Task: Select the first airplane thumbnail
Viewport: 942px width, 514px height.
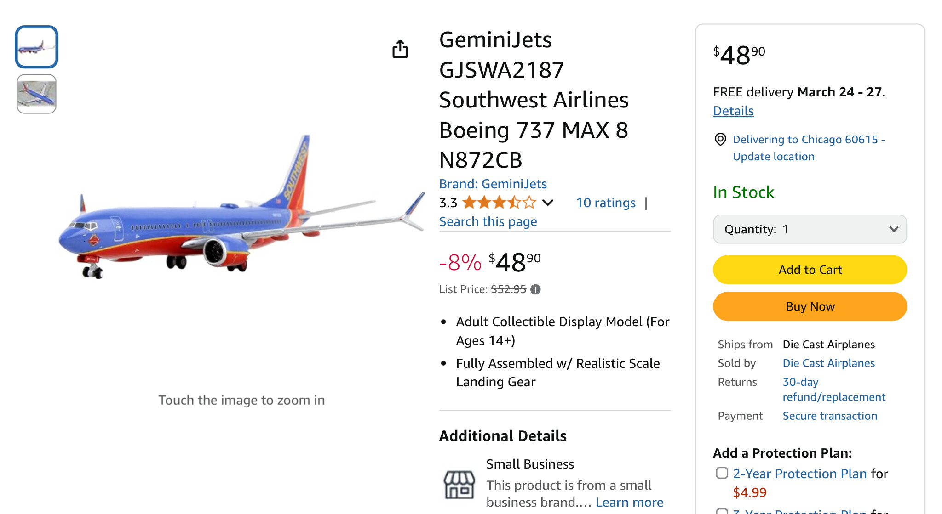Action: pos(37,47)
